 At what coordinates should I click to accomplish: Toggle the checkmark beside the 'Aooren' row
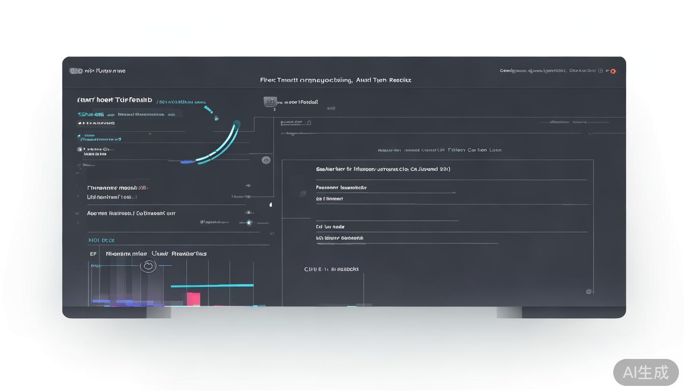[x=77, y=213]
